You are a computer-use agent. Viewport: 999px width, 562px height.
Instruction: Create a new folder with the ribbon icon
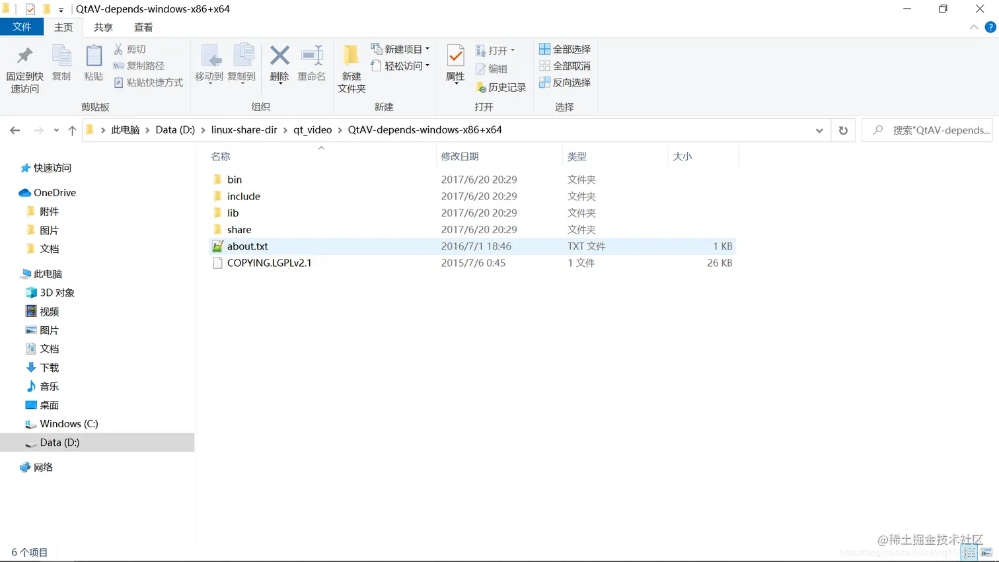tap(351, 56)
